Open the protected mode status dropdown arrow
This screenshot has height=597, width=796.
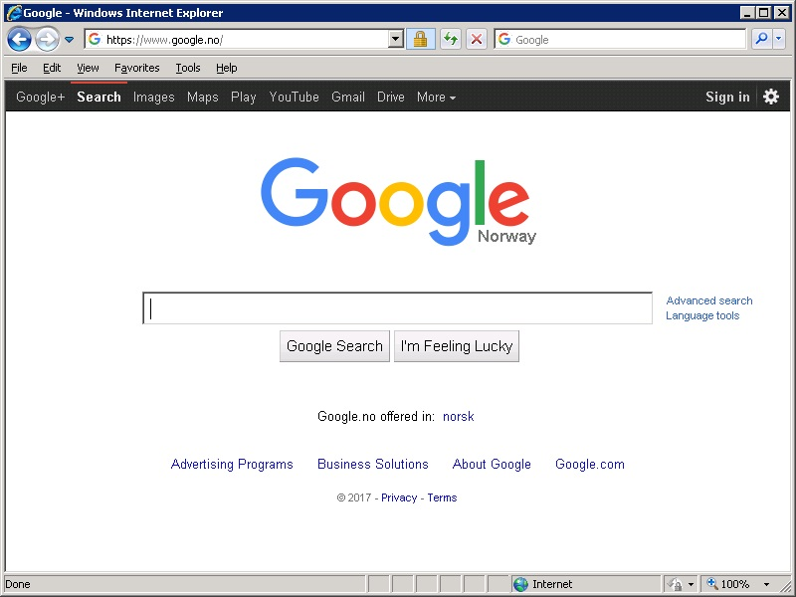click(x=691, y=585)
